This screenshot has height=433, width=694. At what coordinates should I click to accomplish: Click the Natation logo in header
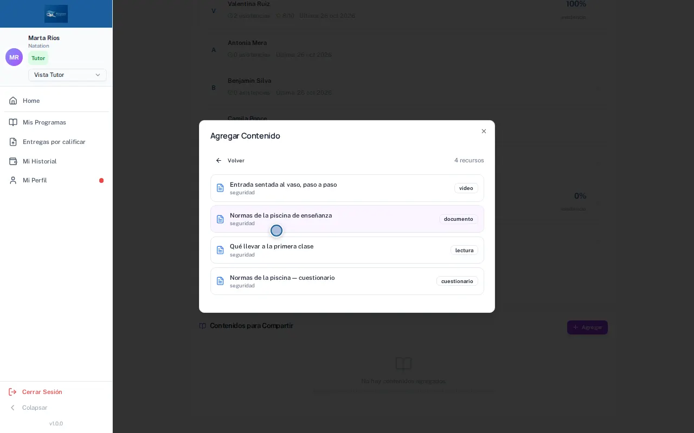pos(56,14)
